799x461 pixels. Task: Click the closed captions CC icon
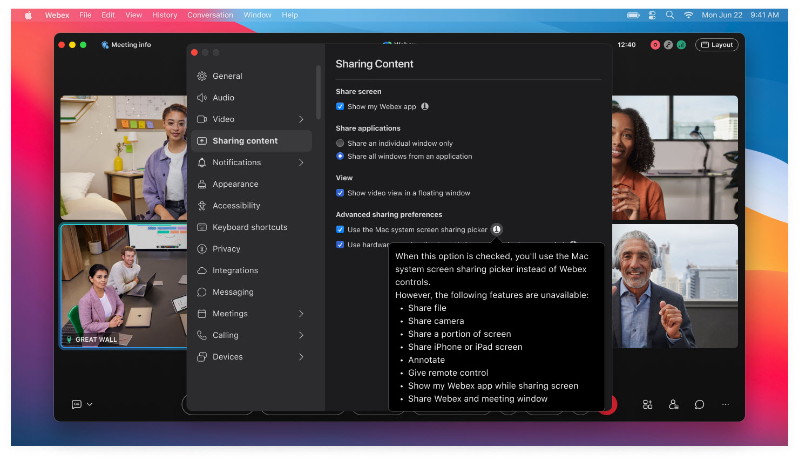[x=77, y=404]
